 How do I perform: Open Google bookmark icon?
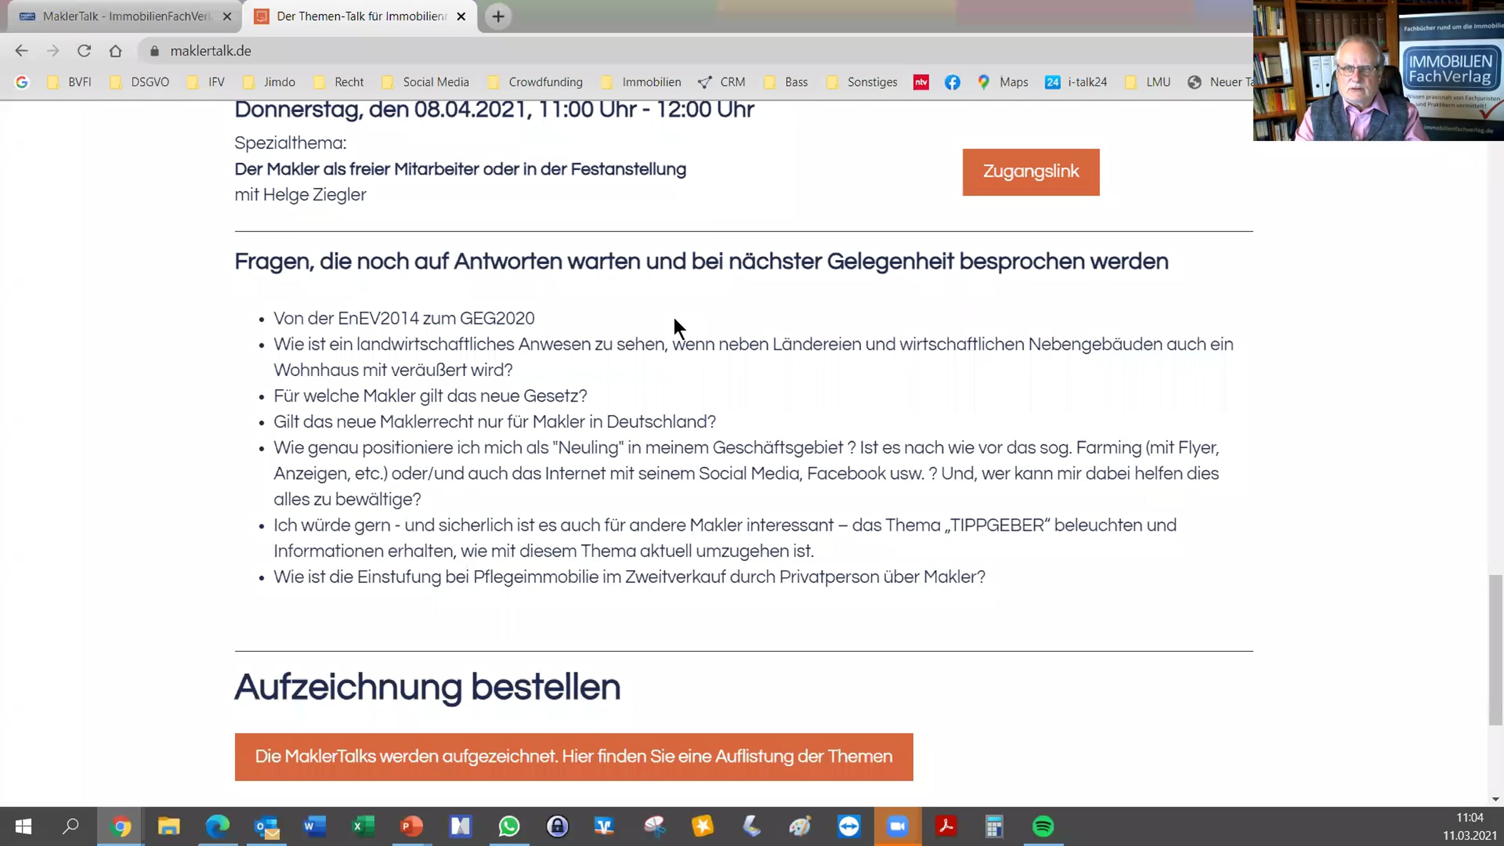coord(22,82)
